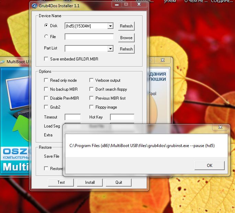
Task: Quit the Grub4Dos Installer
Action: (119, 182)
